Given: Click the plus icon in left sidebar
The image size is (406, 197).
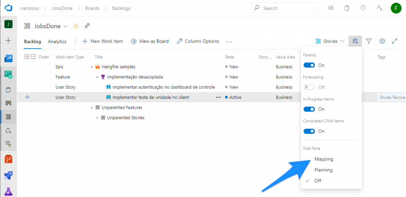Looking at the screenshot, I should tap(8, 41).
